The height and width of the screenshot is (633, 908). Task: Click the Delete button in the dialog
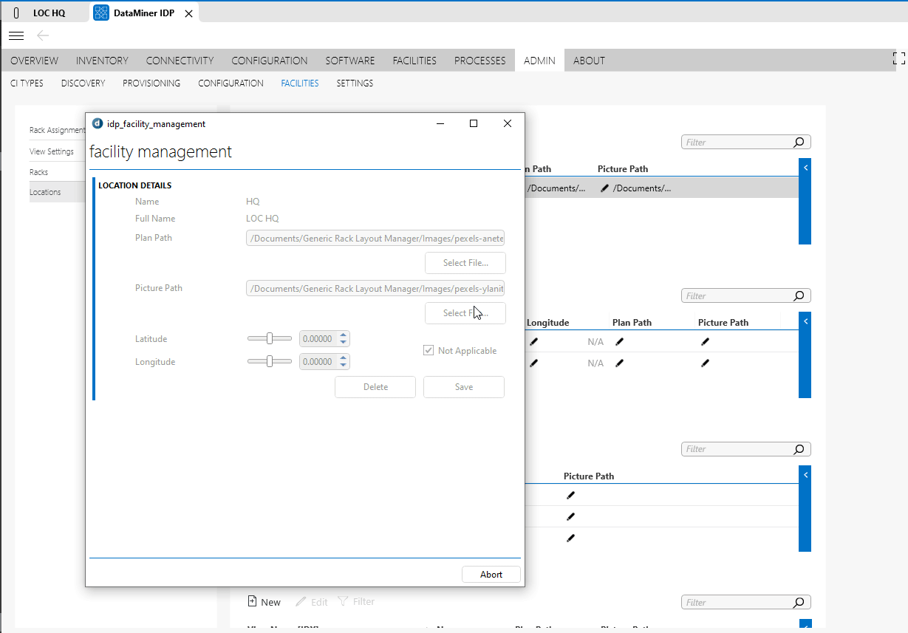pos(375,387)
